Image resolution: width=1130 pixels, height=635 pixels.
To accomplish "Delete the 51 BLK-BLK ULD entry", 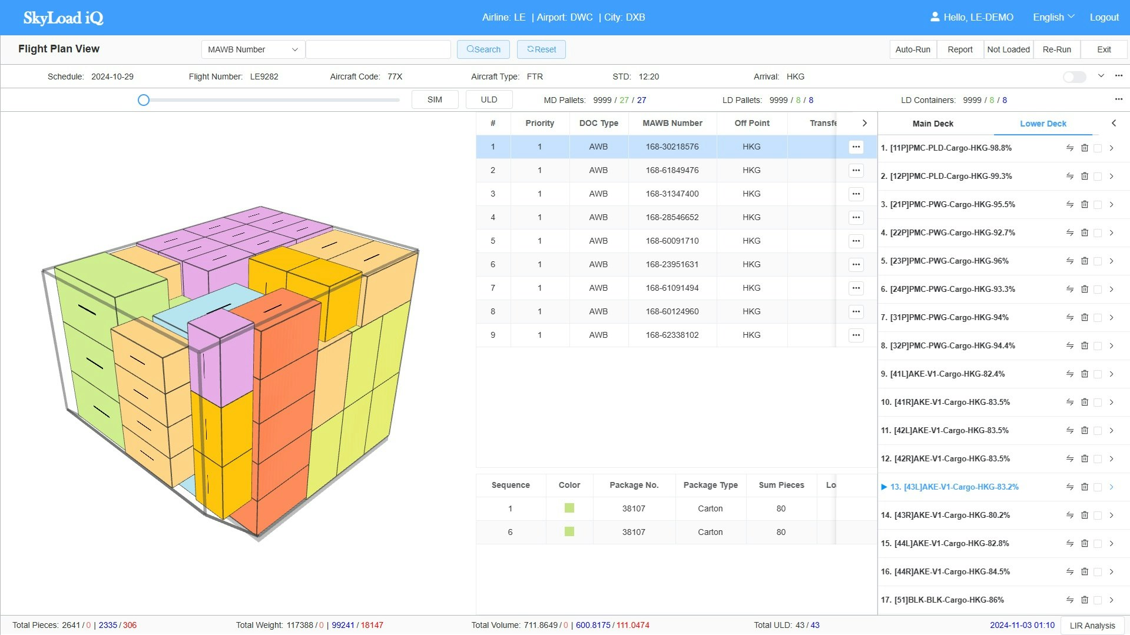I will pyautogui.click(x=1085, y=600).
